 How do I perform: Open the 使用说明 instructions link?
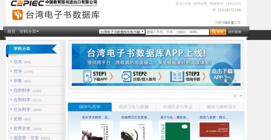pos(200,4)
